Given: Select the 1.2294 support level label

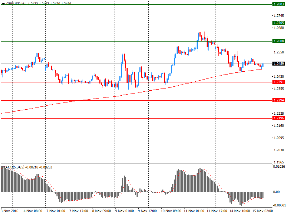Looking at the screenshot, I should 279,100.
